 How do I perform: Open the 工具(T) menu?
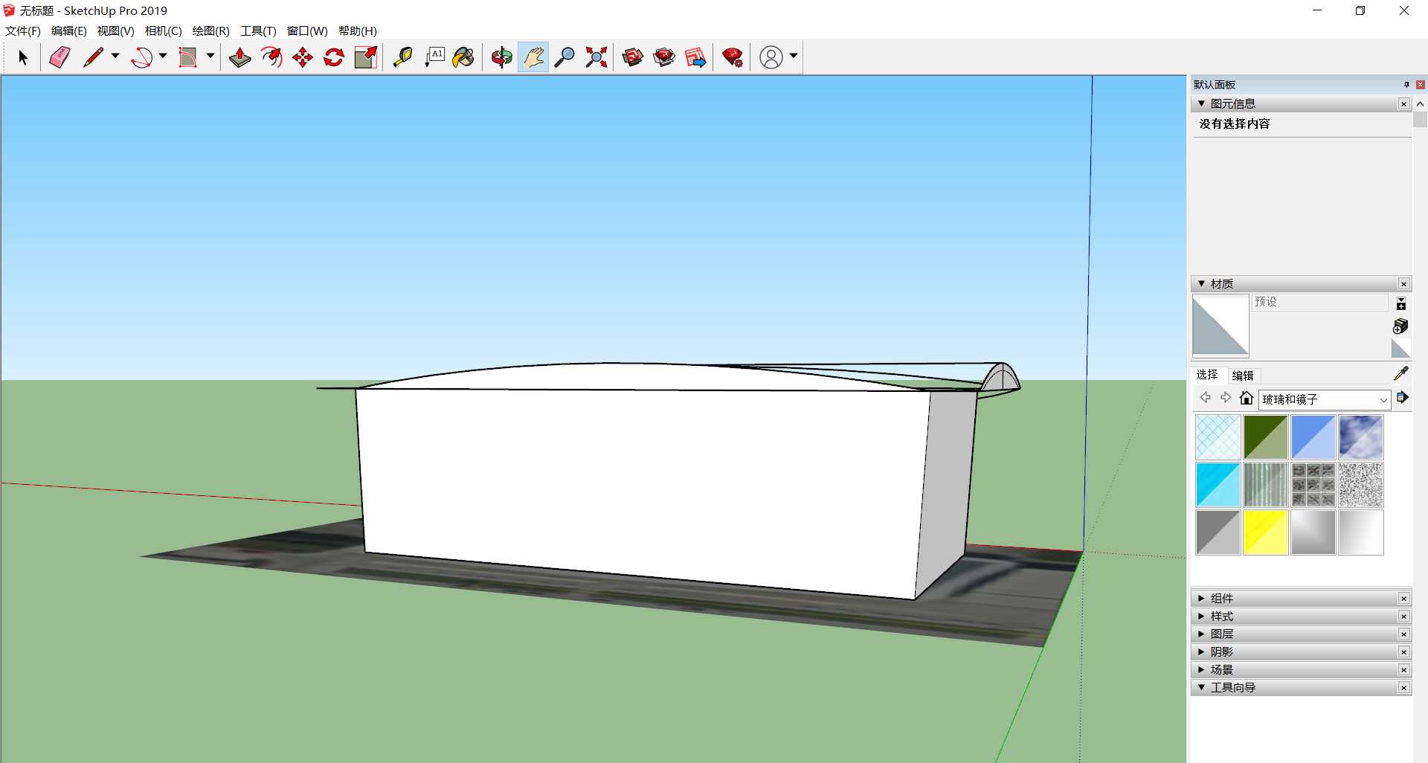point(258,30)
